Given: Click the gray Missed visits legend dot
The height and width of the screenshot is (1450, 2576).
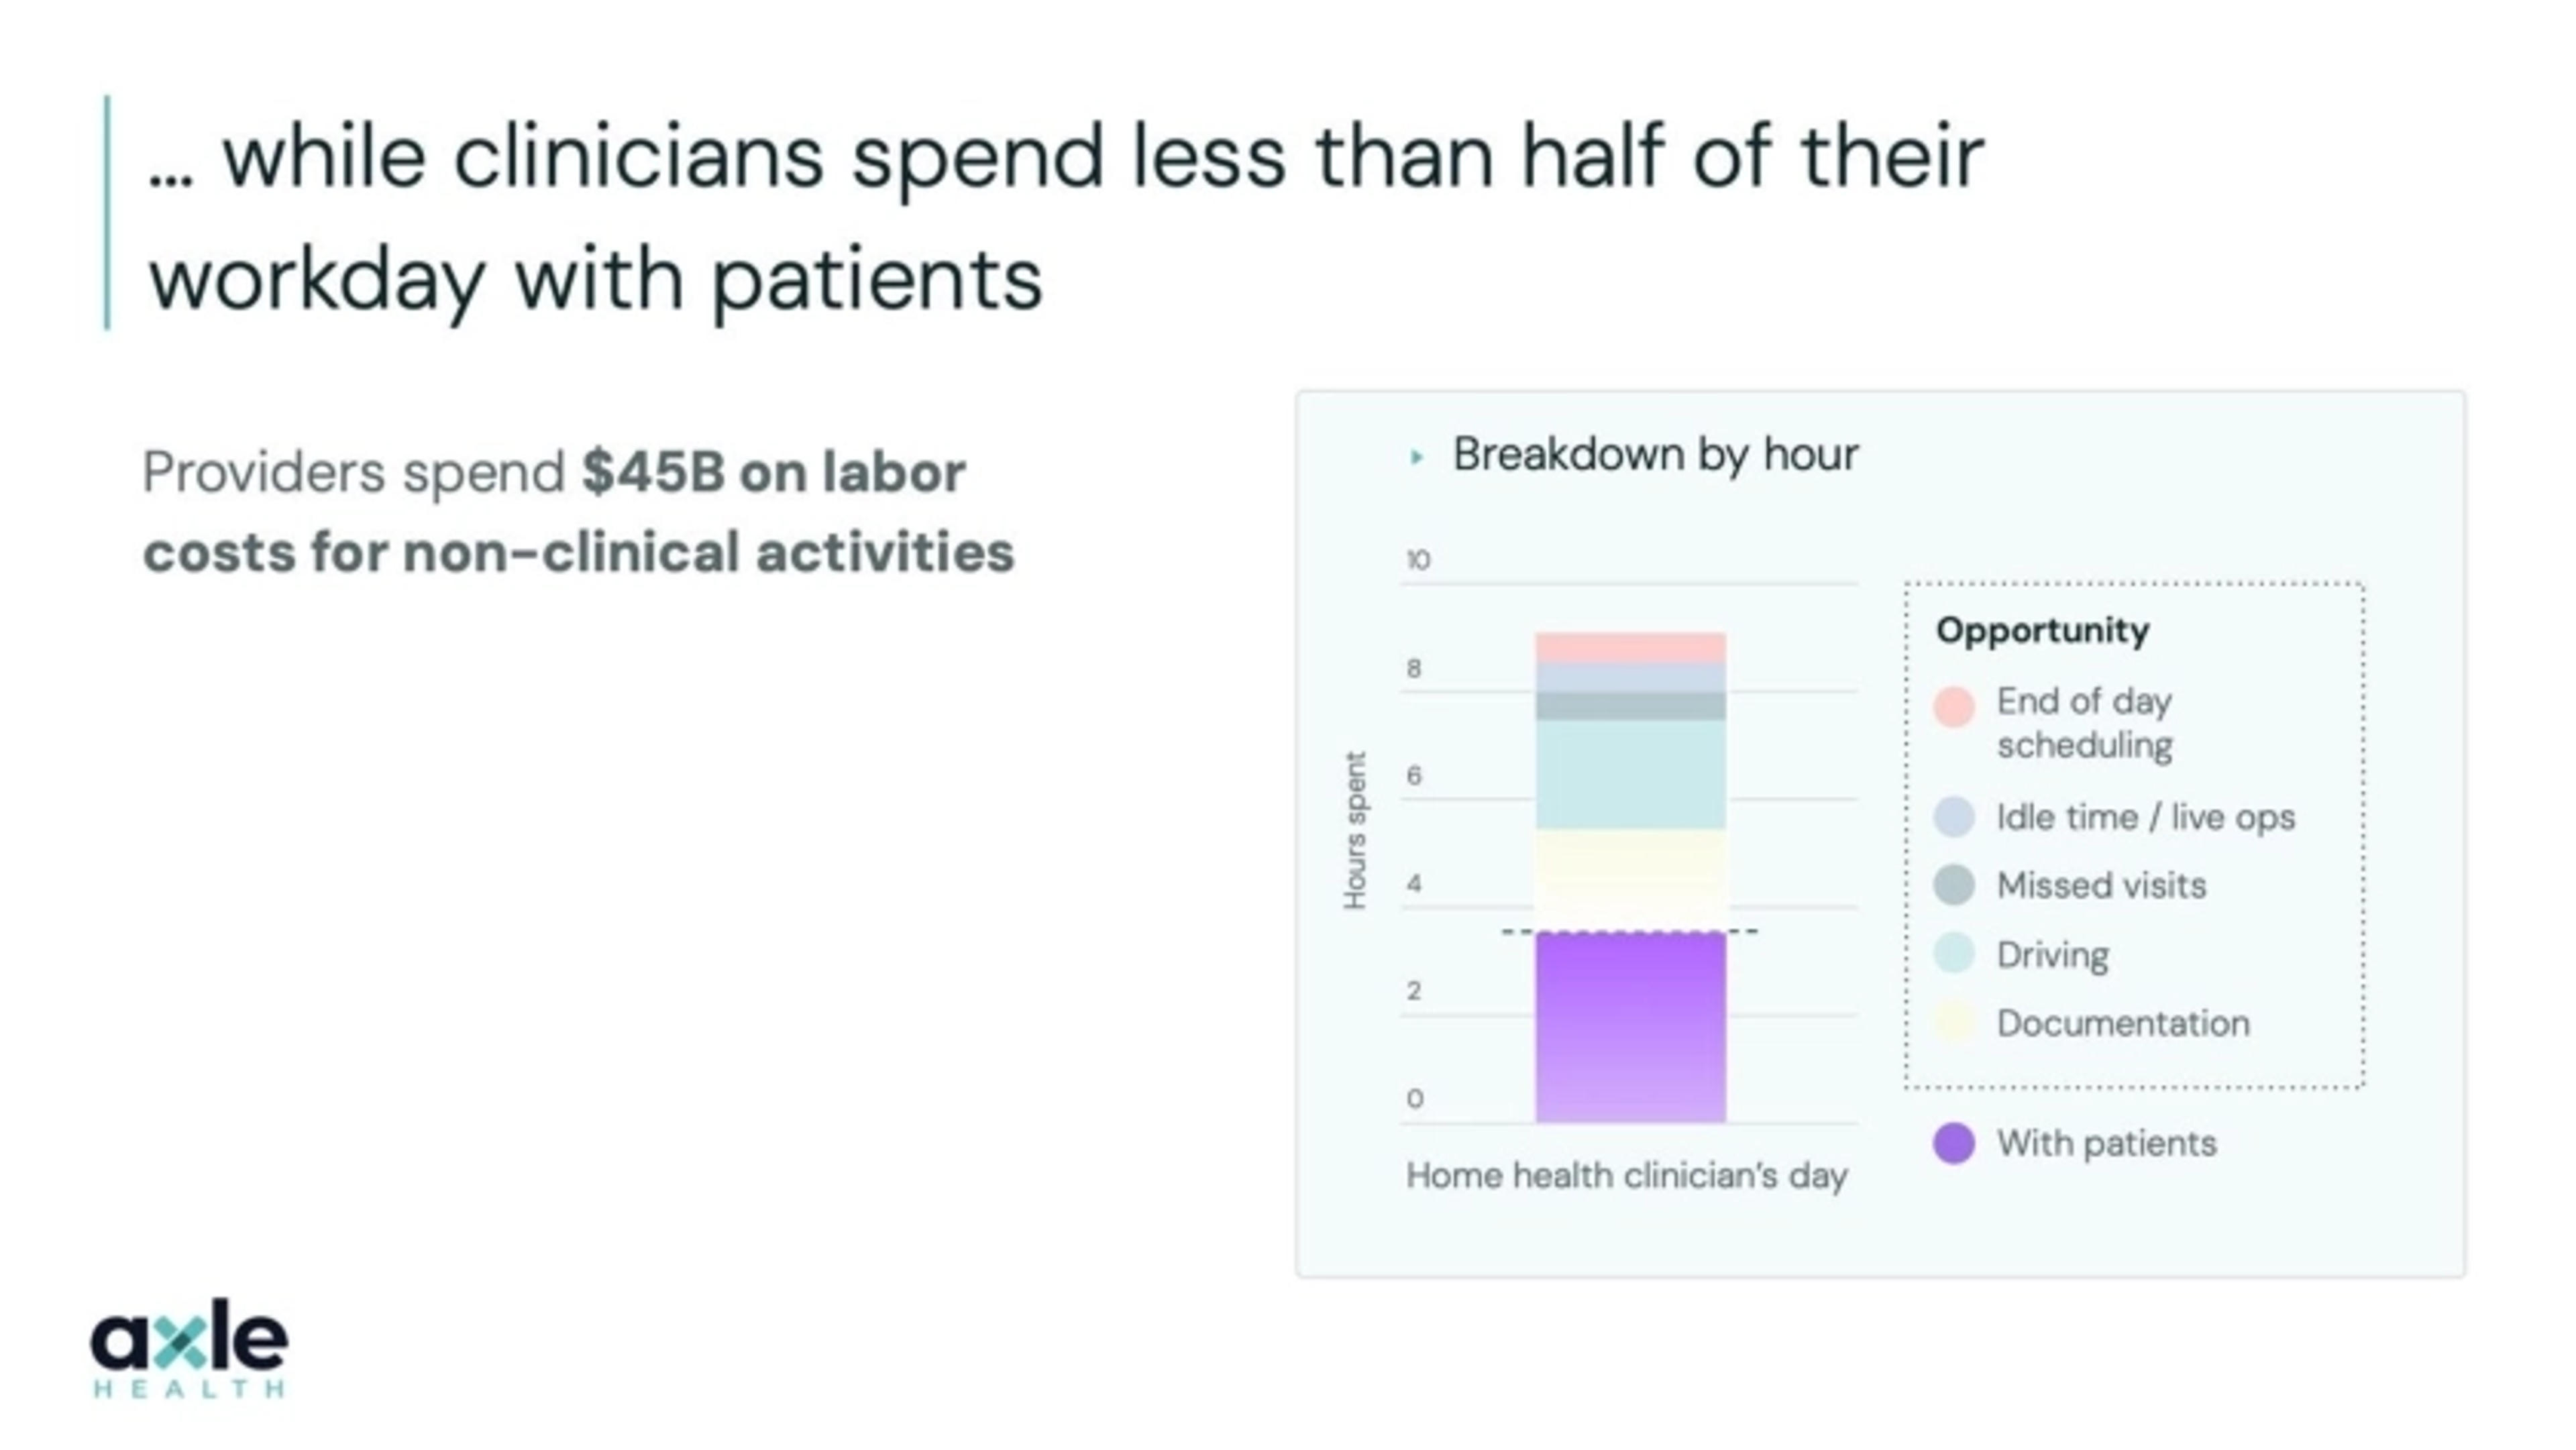Looking at the screenshot, I should pyautogui.click(x=1953, y=885).
